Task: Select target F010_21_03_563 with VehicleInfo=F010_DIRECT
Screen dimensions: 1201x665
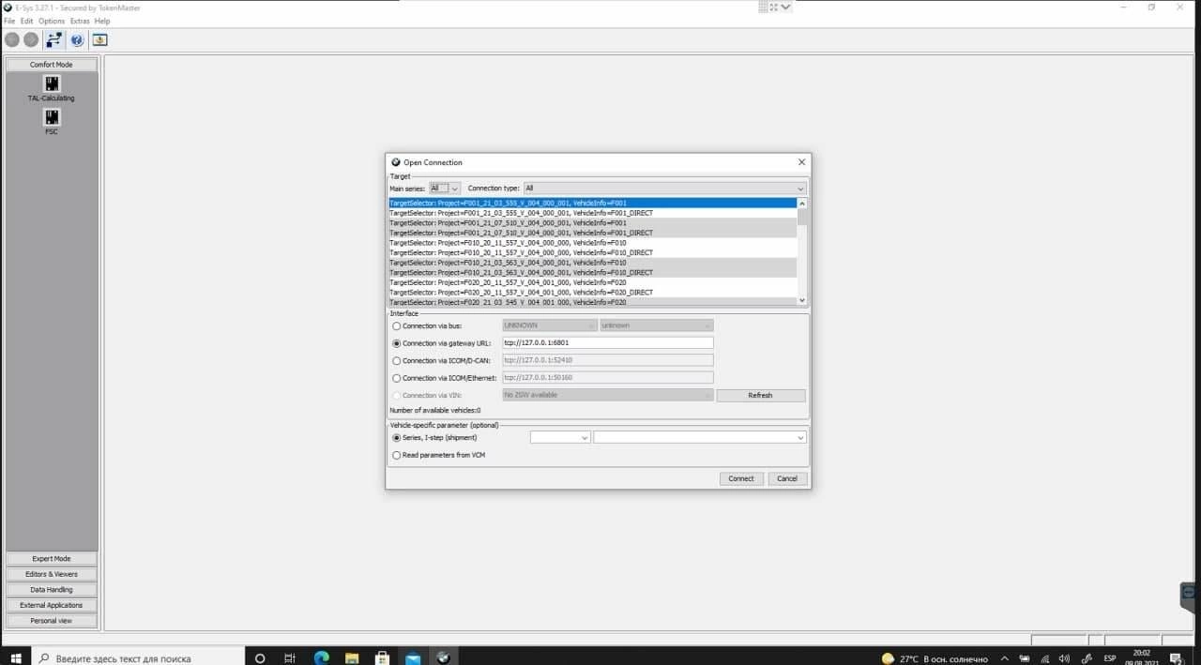Action: click(593, 273)
